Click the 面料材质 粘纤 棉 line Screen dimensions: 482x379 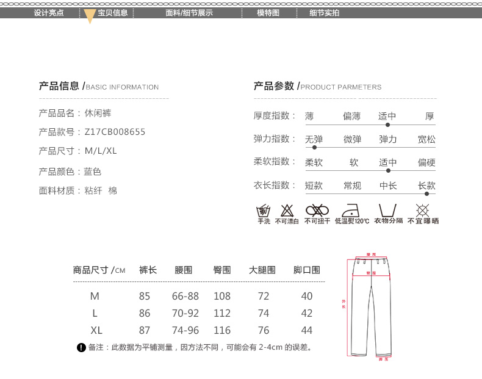pyautogui.click(x=77, y=190)
